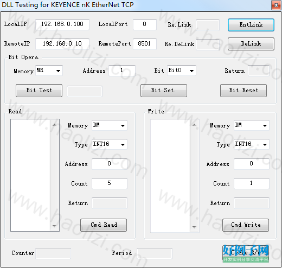Close the DLL Testing window

tap(276, 5)
